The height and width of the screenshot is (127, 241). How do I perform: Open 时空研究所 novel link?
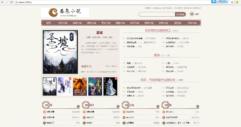(171, 42)
